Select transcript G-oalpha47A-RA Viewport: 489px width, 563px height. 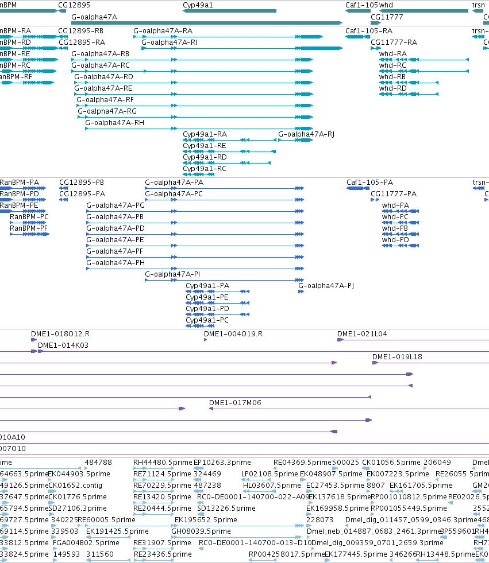pos(163,31)
